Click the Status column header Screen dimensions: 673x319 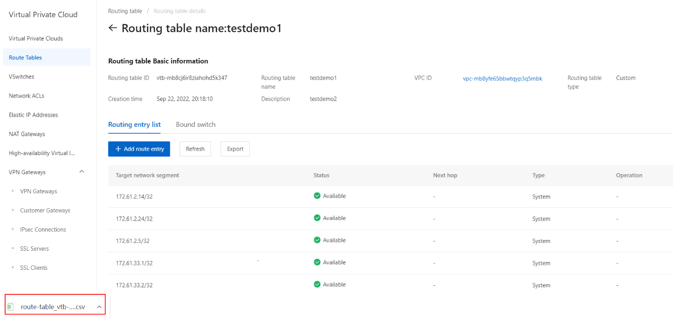321,175
